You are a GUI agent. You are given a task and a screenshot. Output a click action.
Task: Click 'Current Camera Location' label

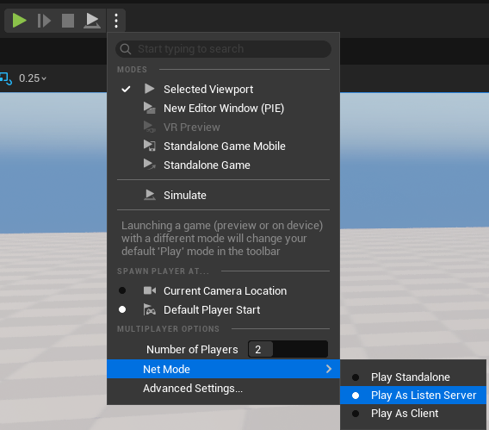click(x=226, y=290)
